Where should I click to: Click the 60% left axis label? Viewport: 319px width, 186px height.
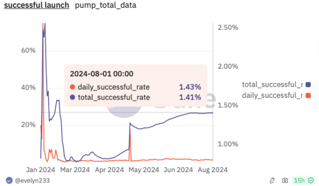coord(28,50)
